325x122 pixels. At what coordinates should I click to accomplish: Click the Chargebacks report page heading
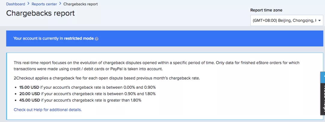pyautogui.click(x=40, y=13)
